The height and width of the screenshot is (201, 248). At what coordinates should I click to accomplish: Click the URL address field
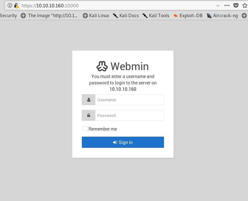coord(117,6)
